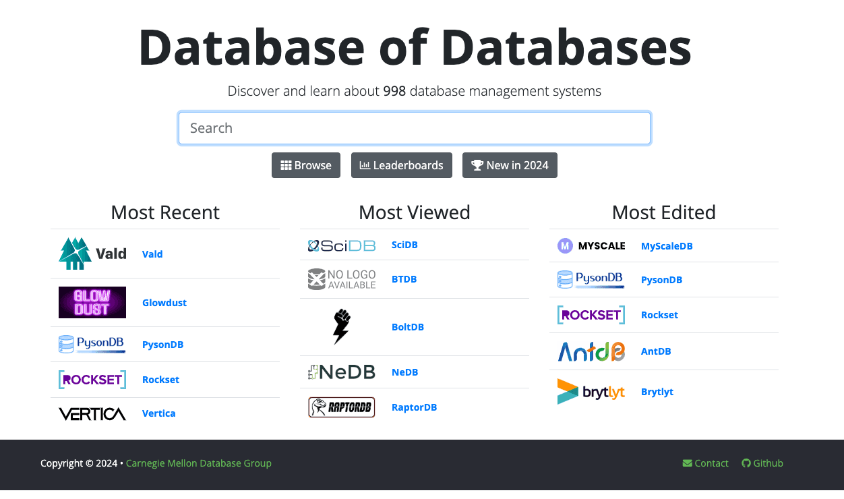Open the Leaderboards button

tap(402, 165)
